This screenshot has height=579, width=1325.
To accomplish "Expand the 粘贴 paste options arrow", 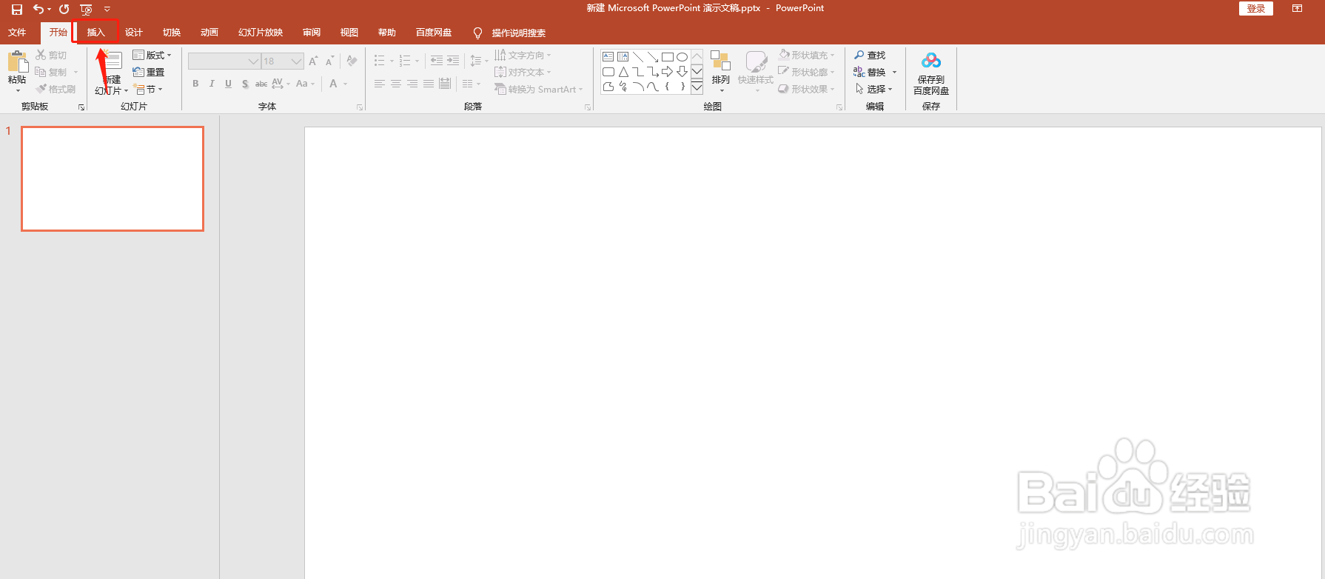I will [x=17, y=90].
